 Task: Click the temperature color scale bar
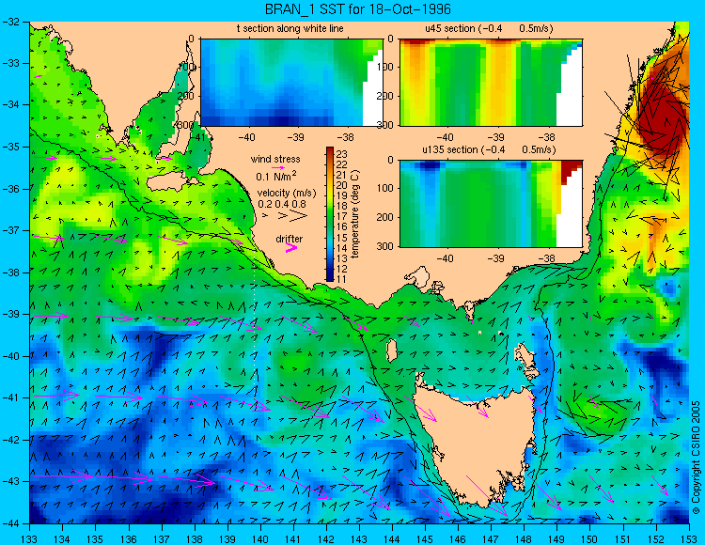pos(330,214)
